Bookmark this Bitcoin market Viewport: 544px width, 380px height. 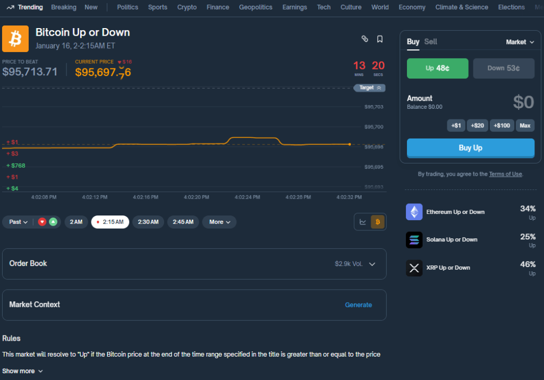(x=380, y=39)
